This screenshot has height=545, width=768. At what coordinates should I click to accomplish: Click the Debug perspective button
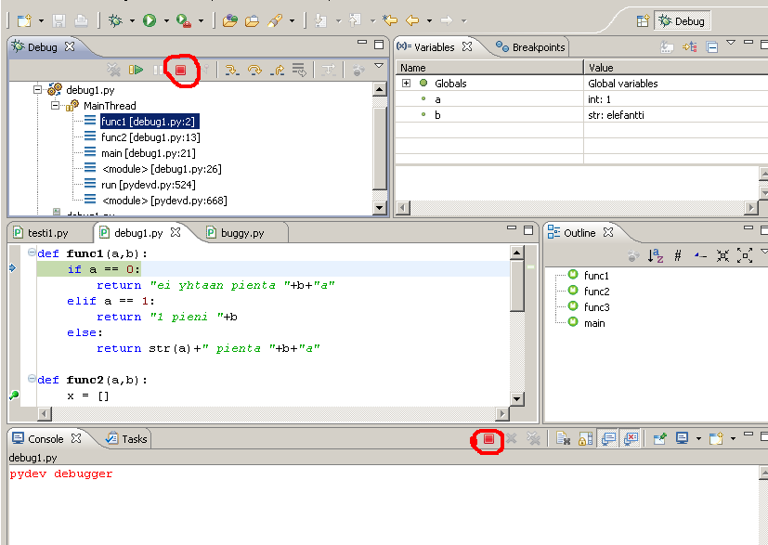[681, 20]
